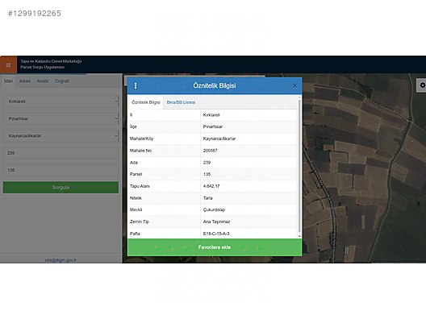426x319 pixels.
Task: Select the Pafta value E18-C-15-A-3
Action: pos(216,234)
